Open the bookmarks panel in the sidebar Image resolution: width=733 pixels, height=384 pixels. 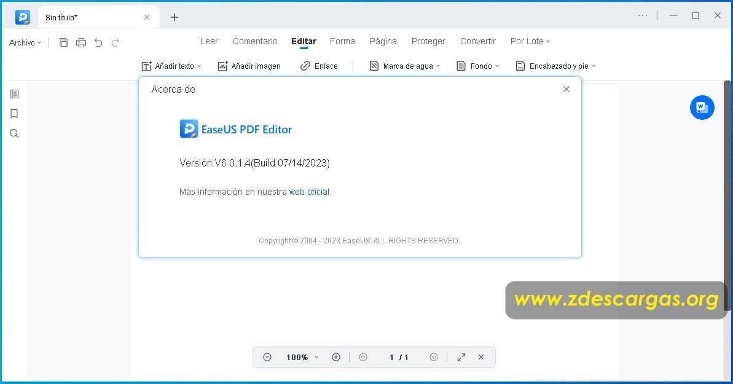click(x=14, y=114)
